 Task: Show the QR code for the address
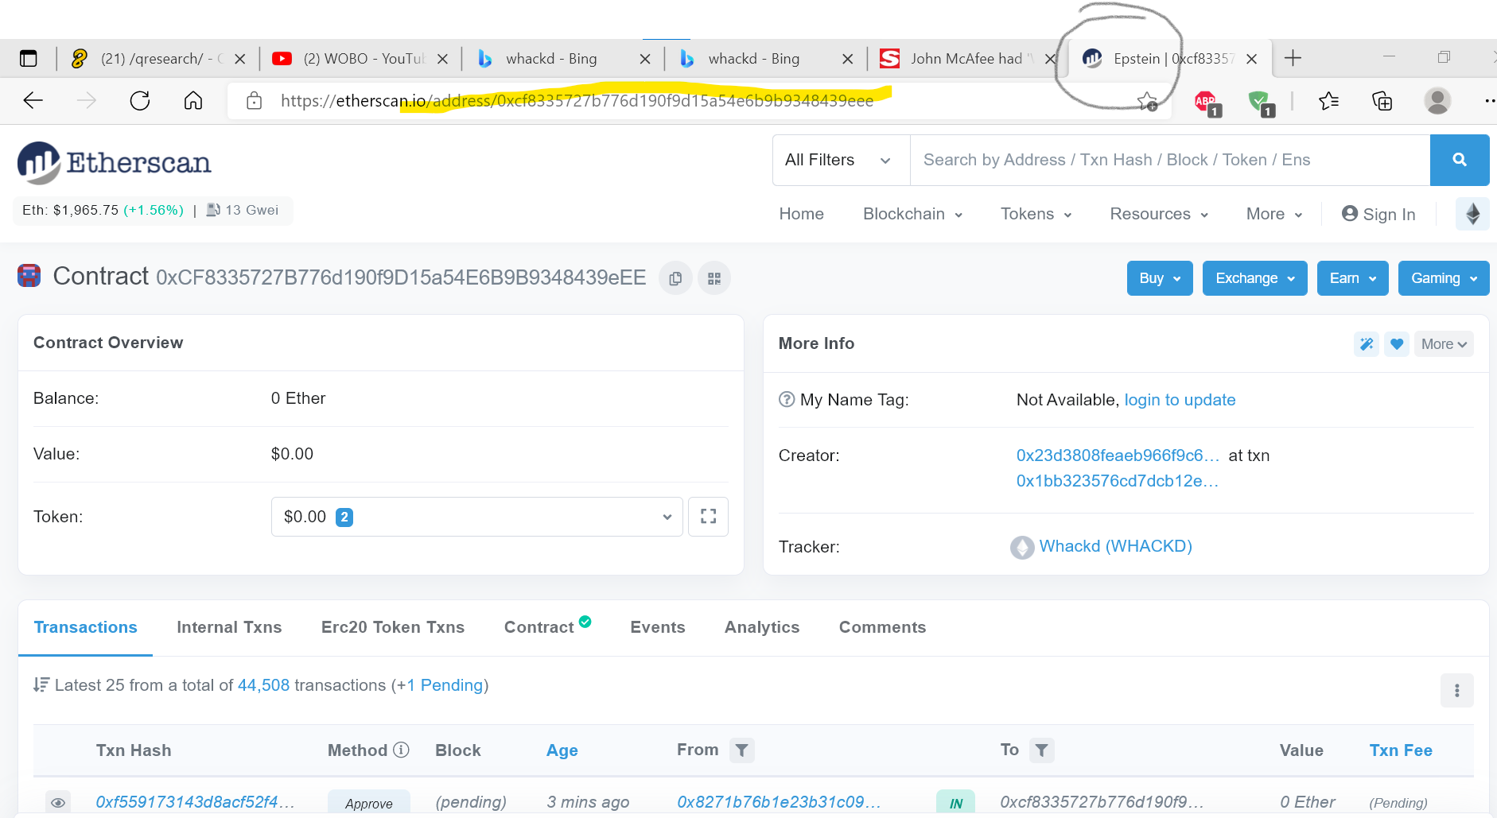click(x=714, y=278)
